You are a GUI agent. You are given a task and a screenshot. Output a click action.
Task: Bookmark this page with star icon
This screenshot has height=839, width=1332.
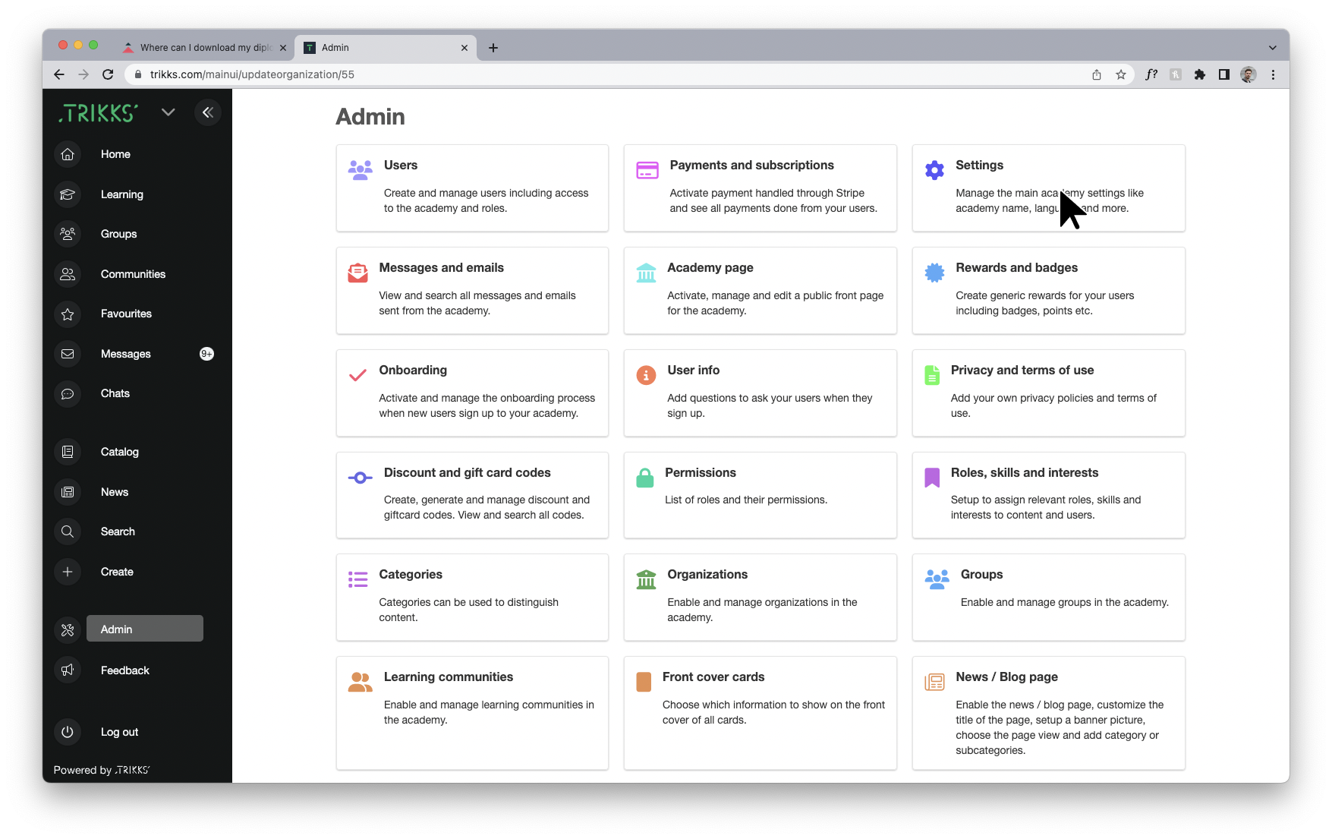(1121, 74)
